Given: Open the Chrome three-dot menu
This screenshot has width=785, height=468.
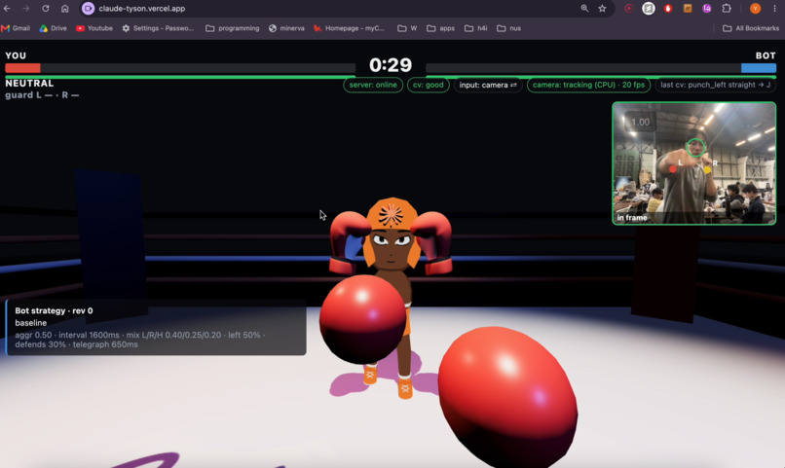Looking at the screenshot, I should click(x=774, y=9).
